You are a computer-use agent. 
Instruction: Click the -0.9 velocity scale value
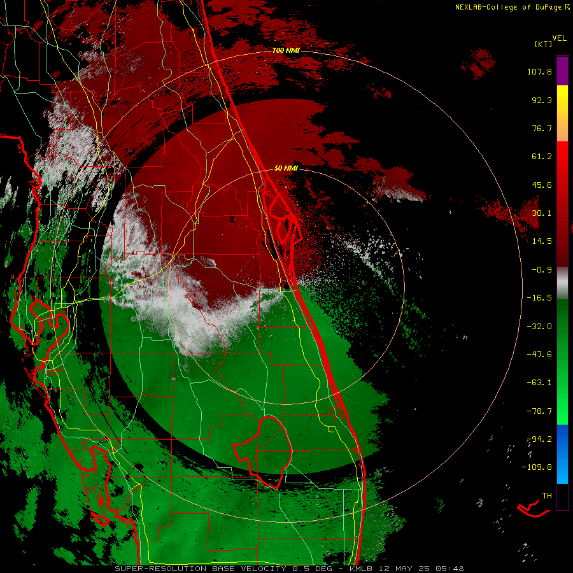coord(542,270)
